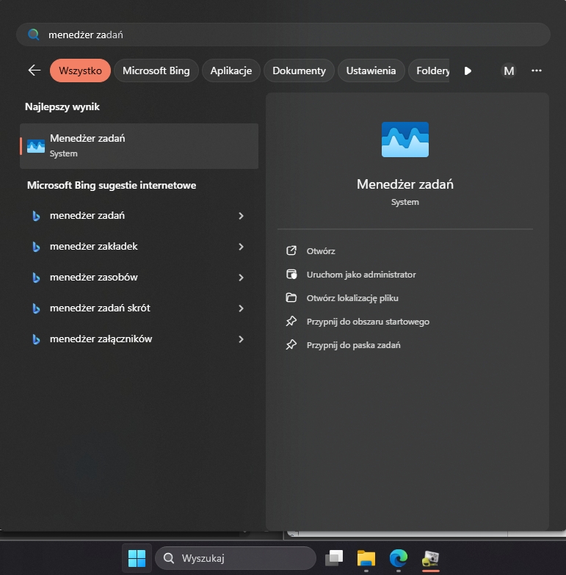566x575 pixels.
Task: Click the back arrow in search panel
Action: [x=34, y=70]
